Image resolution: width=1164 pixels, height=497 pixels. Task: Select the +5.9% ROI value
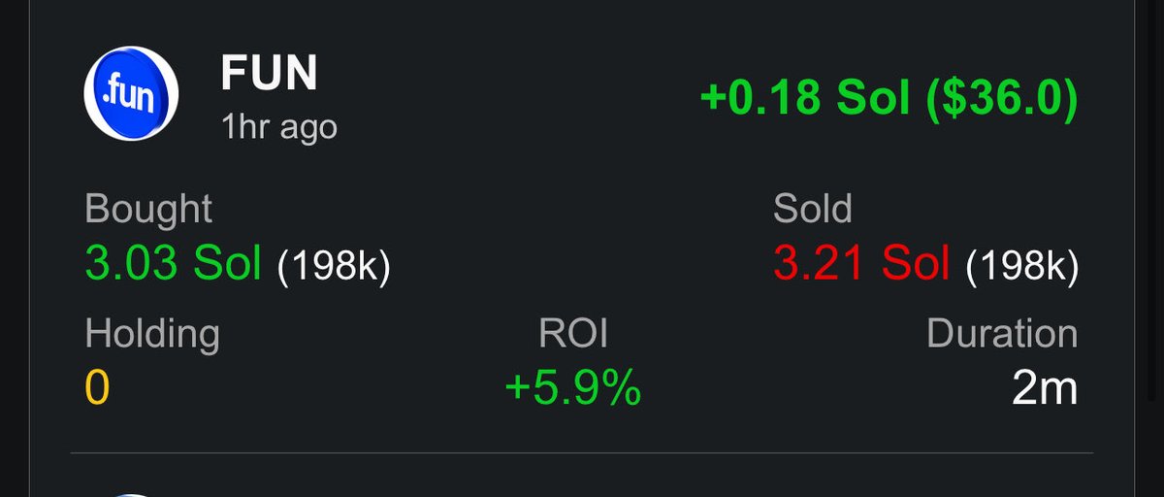tap(573, 389)
